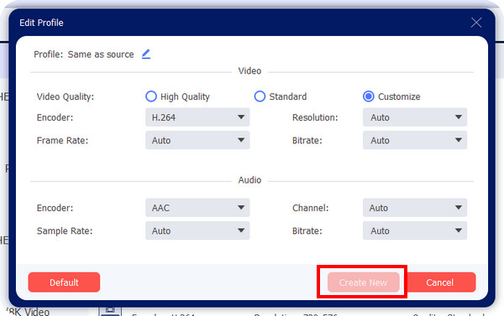Image resolution: width=504 pixels, height=316 pixels.
Task: Close the Edit Profile dialog
Action: tap(475, 23)
